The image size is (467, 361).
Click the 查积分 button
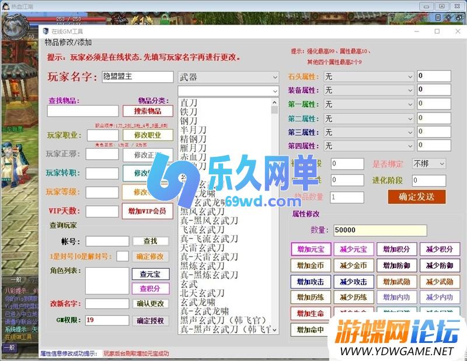[151, 288]
